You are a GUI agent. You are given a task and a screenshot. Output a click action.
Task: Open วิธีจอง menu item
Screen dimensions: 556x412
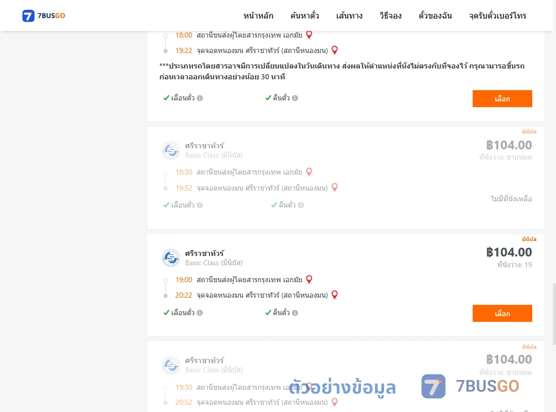click(x=390, y=15)
